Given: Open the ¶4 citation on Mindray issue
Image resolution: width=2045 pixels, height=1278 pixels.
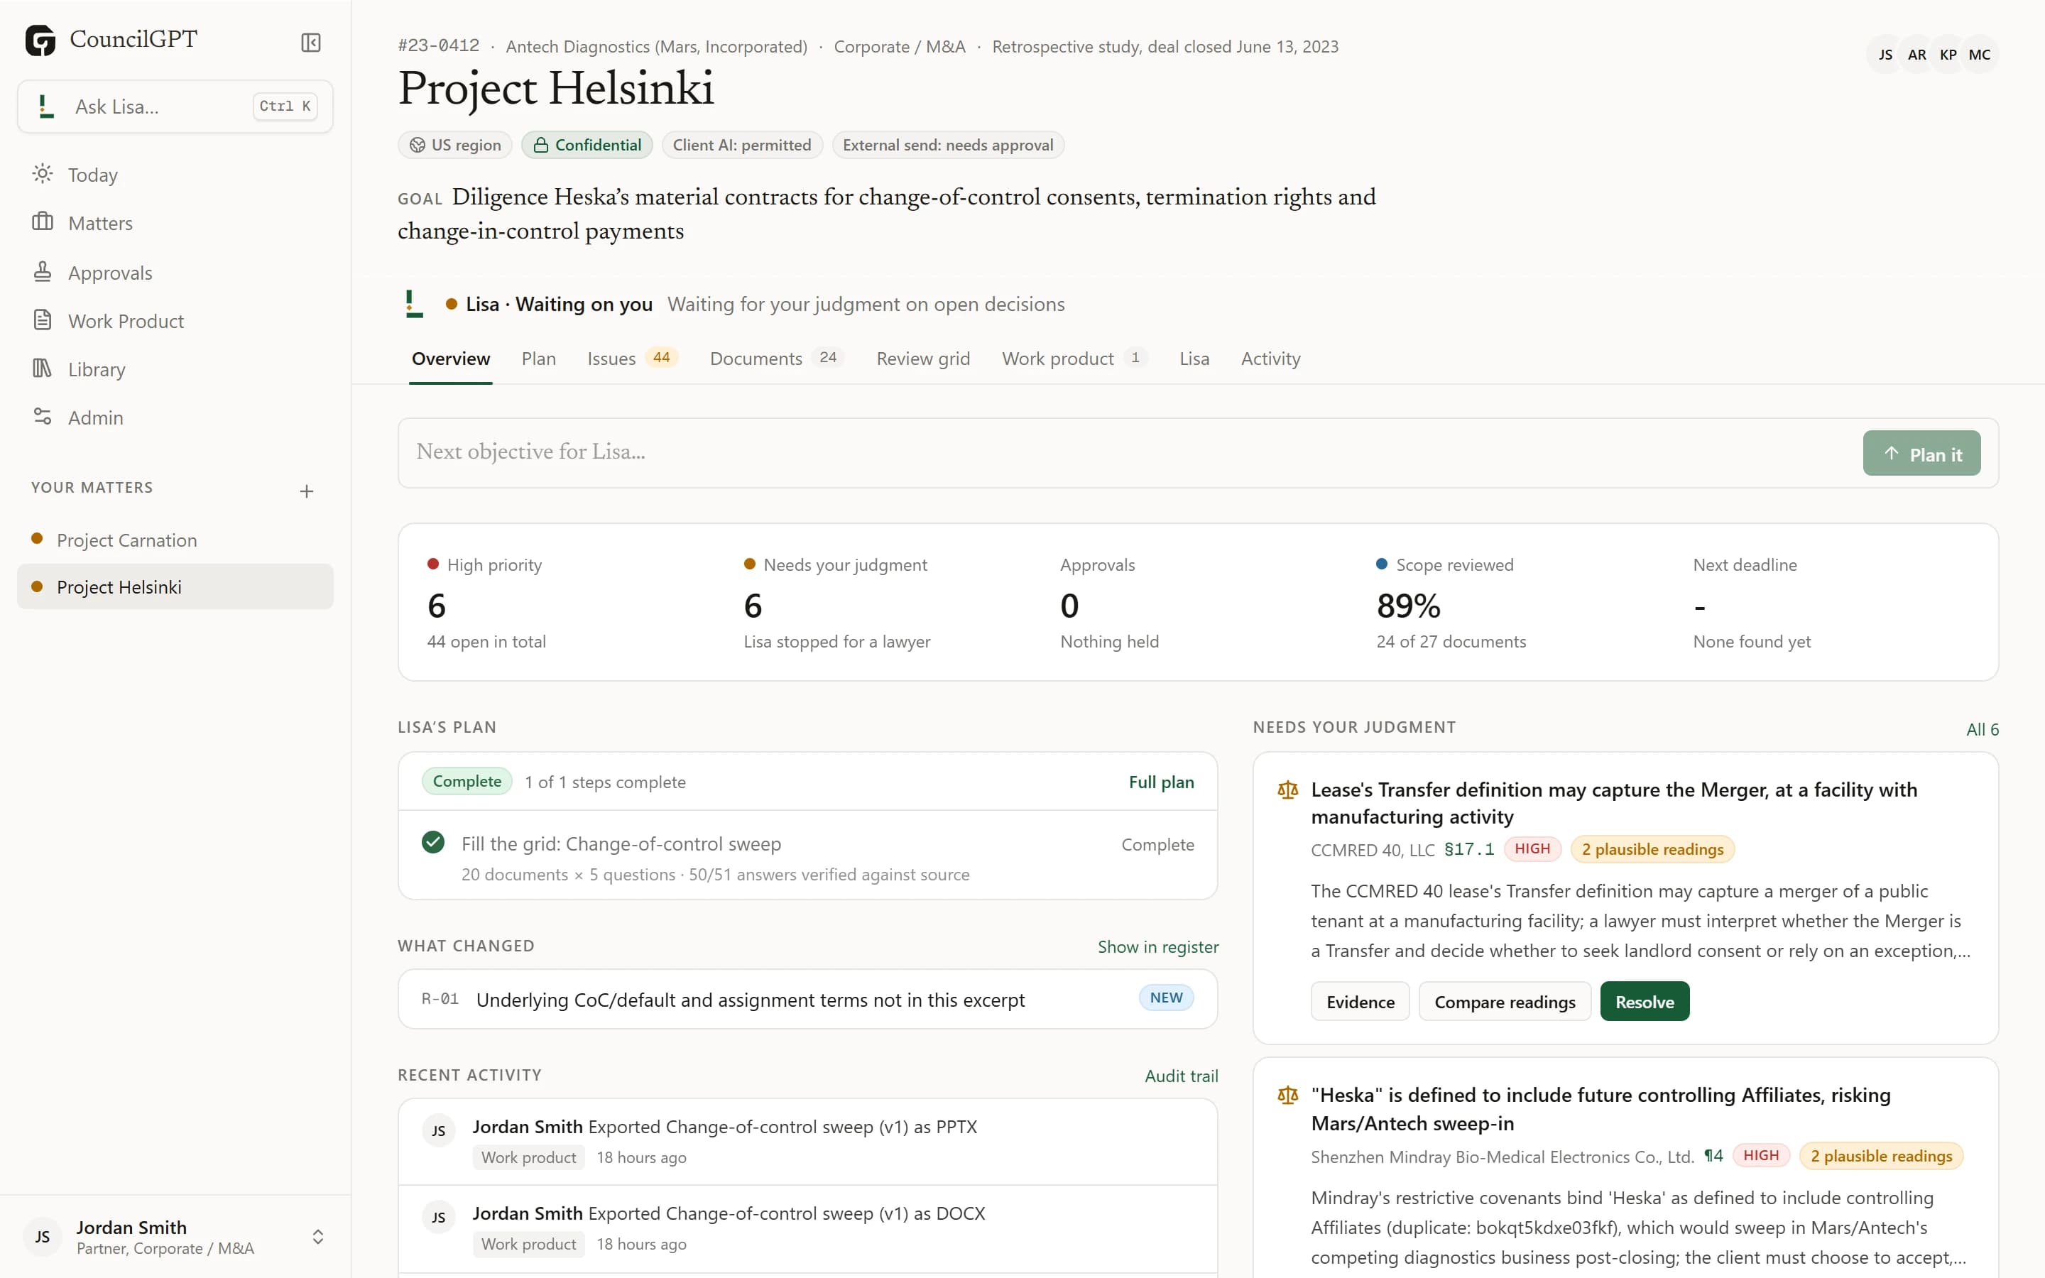Looking at the screenshot, I should (x=1713, y=1155).
